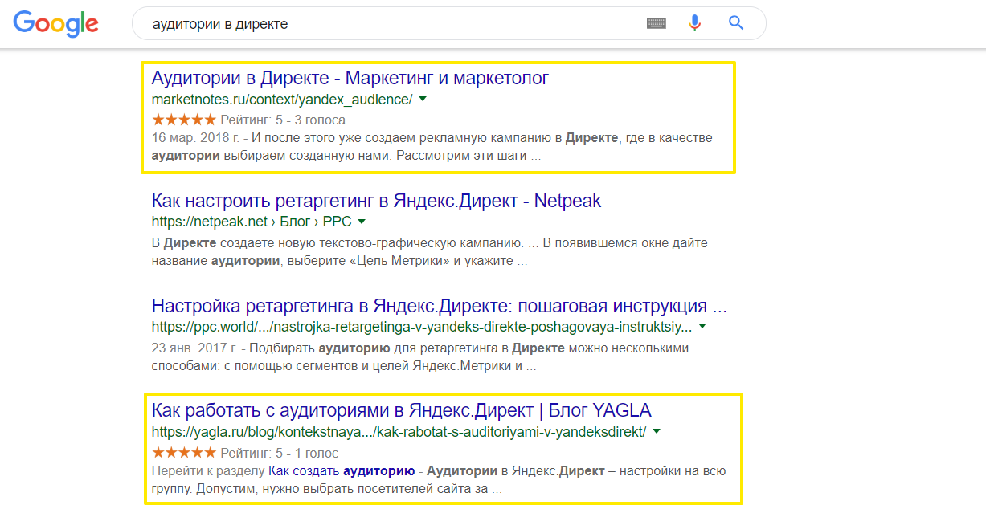The image size is (986, 509).
Task: Expand the dropdown arrow beside the netpeak.net URL
Action: (362, 222)
